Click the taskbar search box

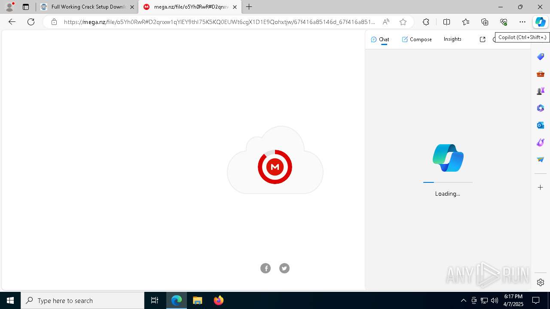pos(82,300)
